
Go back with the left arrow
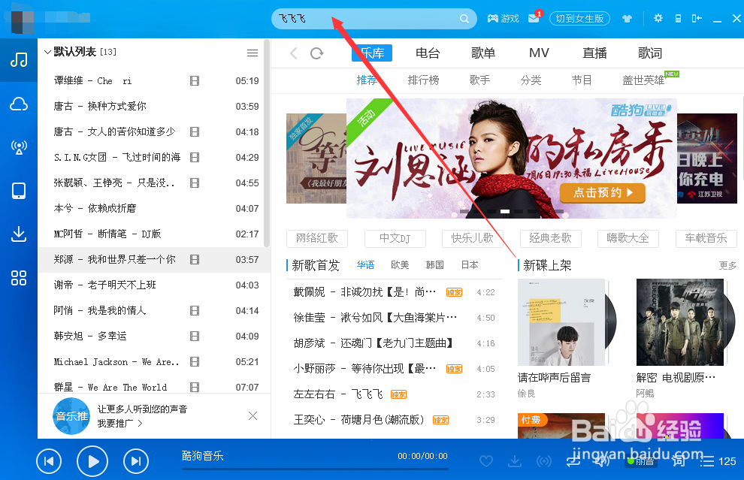294,53
